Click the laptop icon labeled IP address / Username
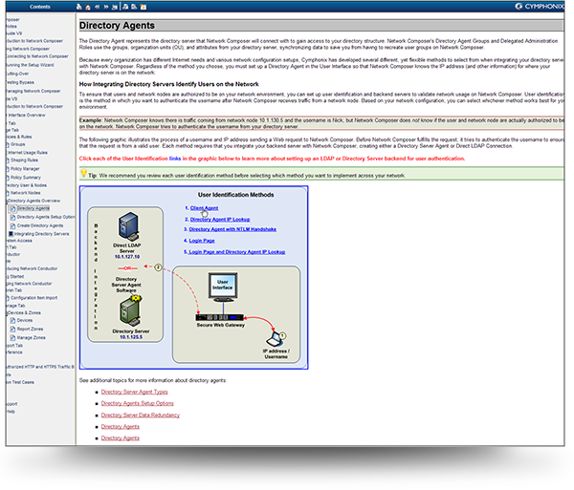The height and width of the screenshot is (490, 574). pos(276,339)
